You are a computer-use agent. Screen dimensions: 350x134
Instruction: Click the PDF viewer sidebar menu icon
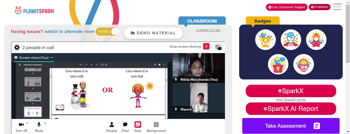(20, 65)
